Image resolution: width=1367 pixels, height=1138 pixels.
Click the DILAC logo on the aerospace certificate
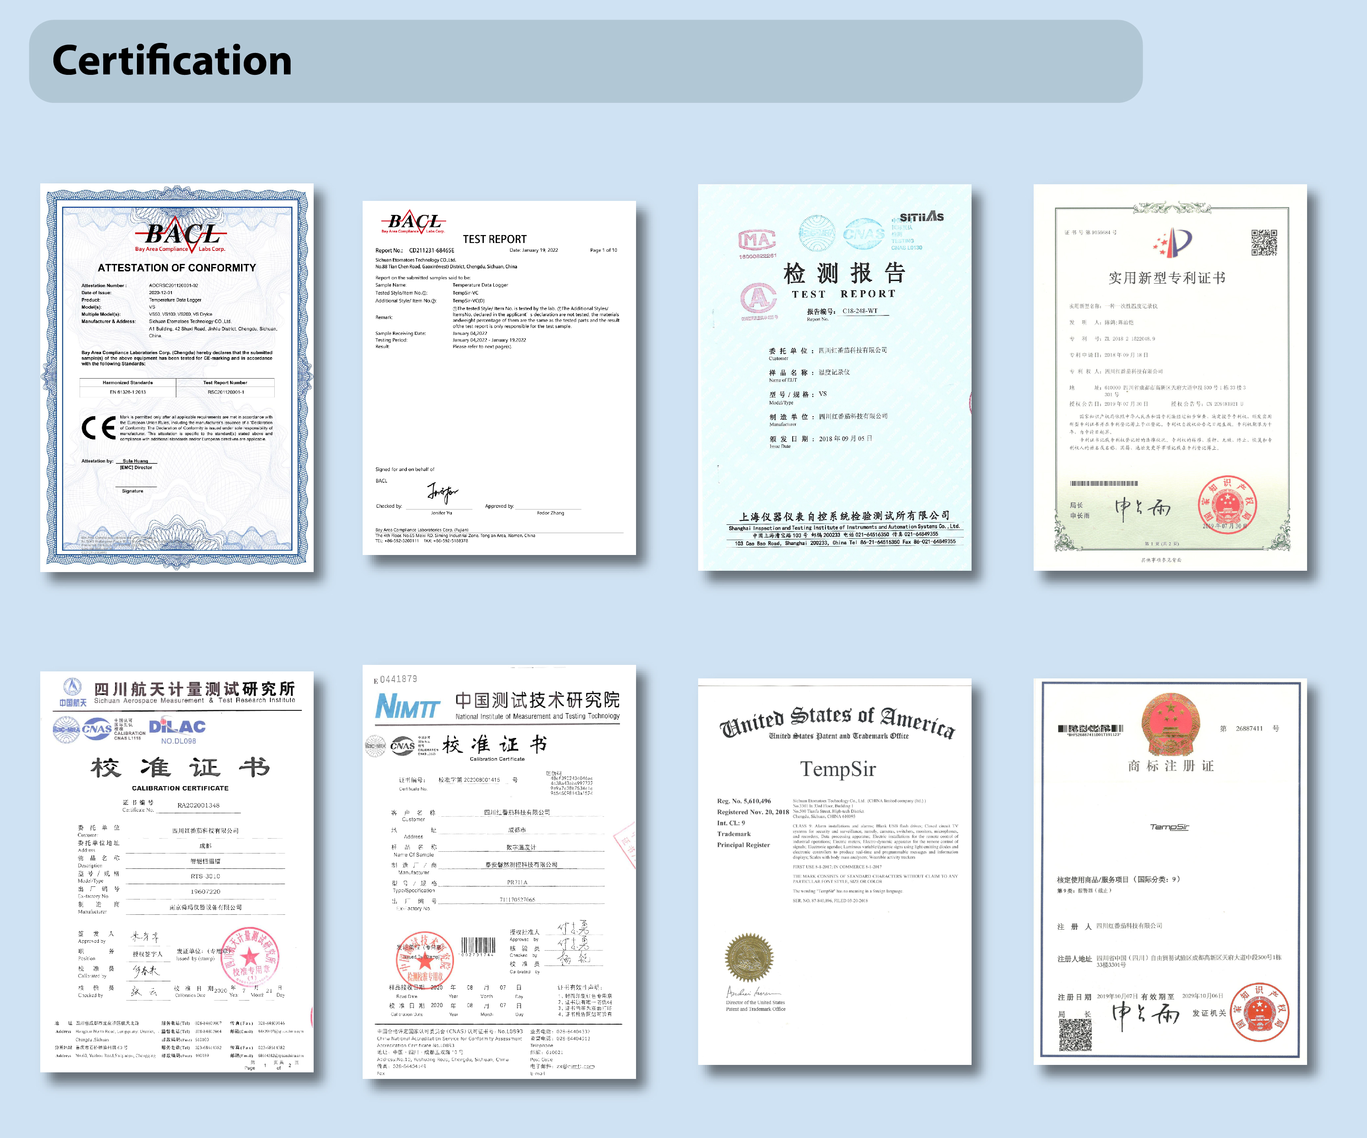[x=178, y=727]
